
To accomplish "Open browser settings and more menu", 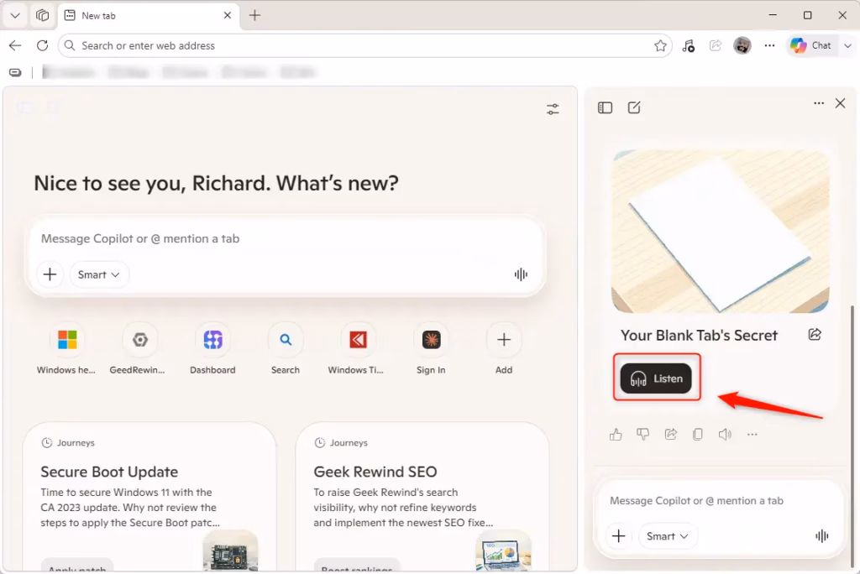I will pos(769,45).
